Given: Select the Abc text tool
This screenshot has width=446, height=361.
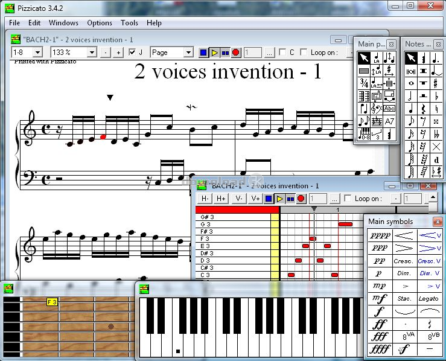Looking at the screenshot, I should (389, 109).
